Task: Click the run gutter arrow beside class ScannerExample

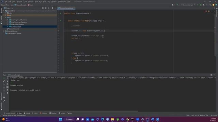Action: pos(61,14)
